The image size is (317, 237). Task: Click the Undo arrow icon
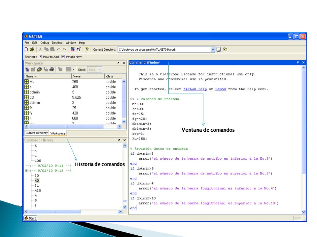click(x=59, y=49)
